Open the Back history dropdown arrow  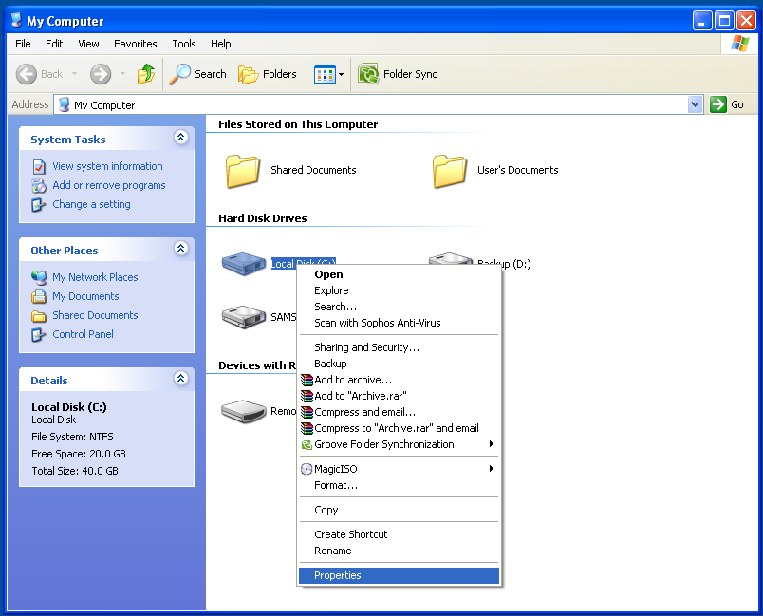click(74, 74)
